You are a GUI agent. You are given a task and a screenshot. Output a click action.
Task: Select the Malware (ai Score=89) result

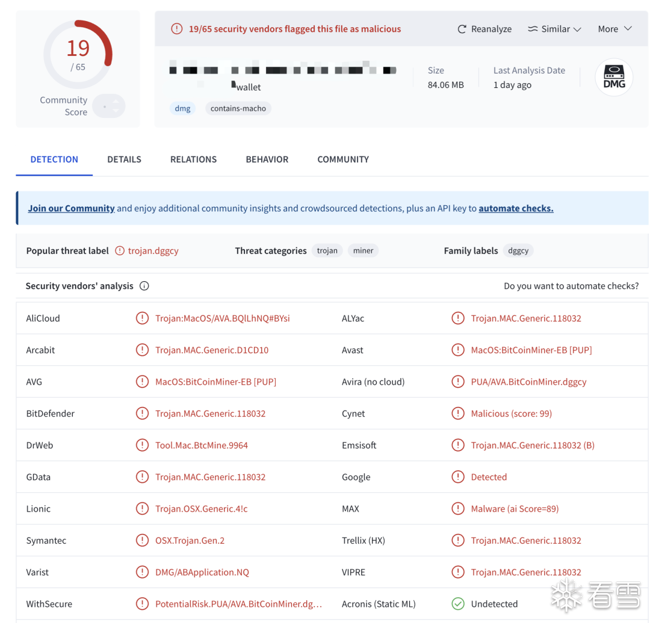point(515,509)
